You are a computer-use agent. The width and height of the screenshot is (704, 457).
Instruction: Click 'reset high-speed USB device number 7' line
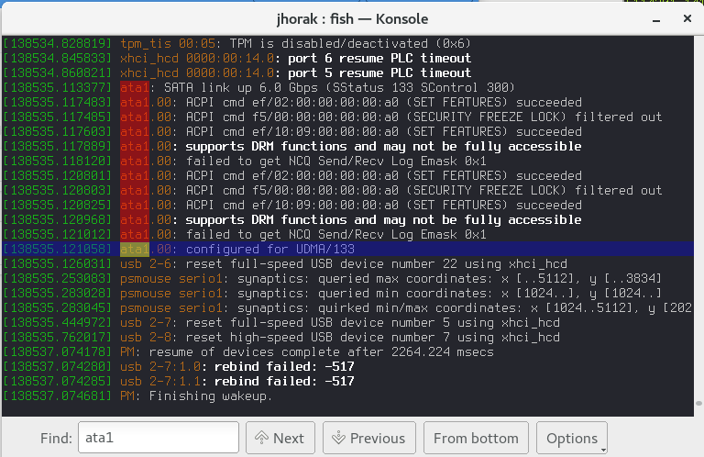[281, 337]
